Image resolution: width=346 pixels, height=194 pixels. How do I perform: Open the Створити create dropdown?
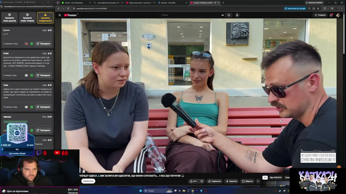click(320, 15)
